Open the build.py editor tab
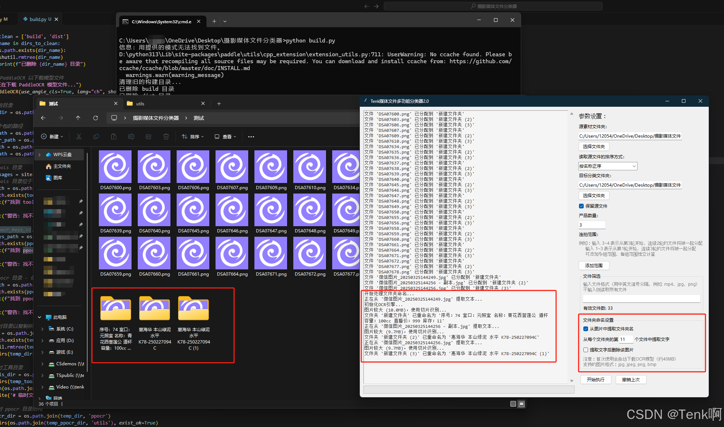724x427 pixels. (38, 19)
